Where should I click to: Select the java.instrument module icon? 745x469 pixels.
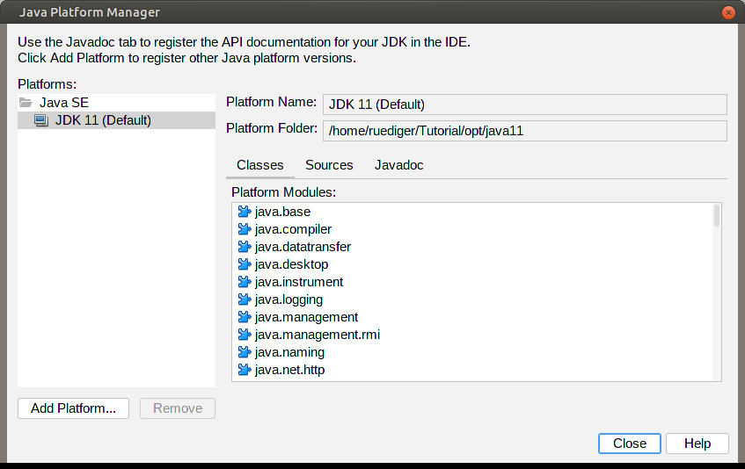(245, 282)
